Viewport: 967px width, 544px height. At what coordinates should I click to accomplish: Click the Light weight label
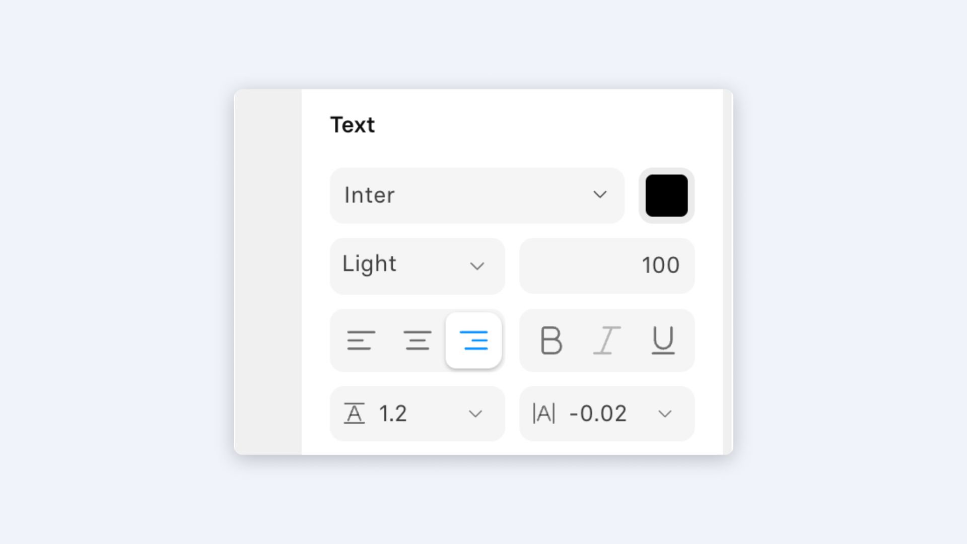click(x=370, y=264)
